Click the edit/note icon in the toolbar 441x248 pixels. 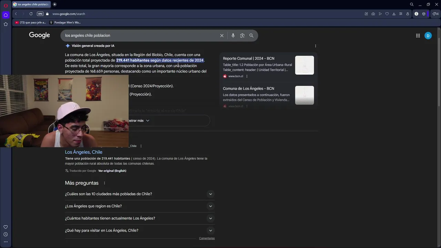click(366, 14)
